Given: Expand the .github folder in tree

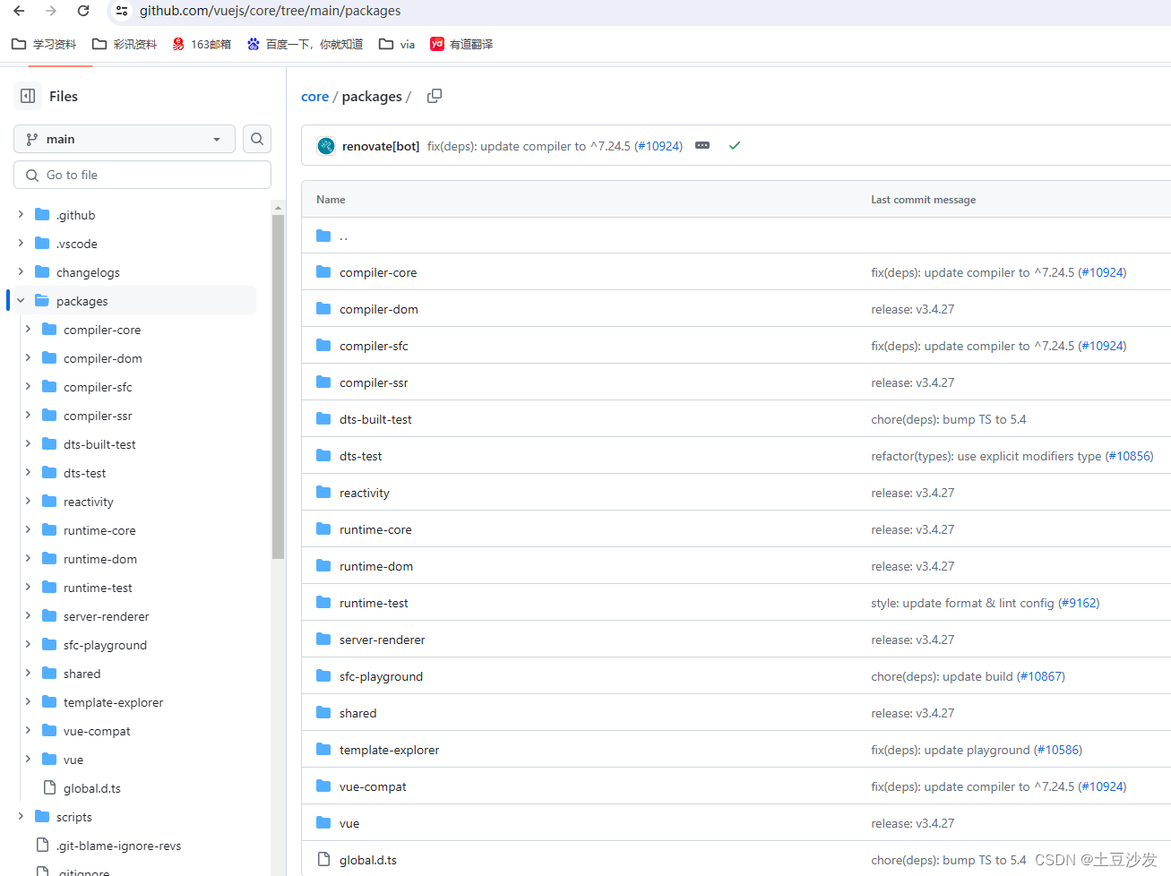Looking at the screenshot, I should (21, 215).
